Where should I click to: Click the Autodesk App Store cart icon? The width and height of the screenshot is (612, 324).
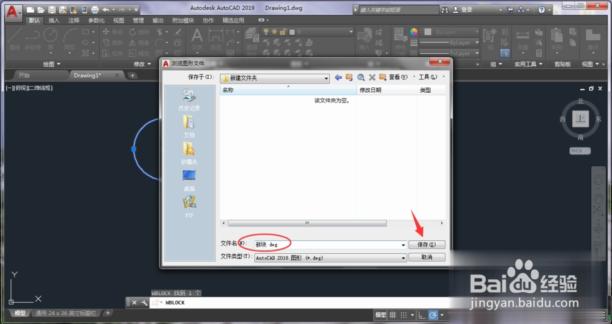tap(510, 10)
